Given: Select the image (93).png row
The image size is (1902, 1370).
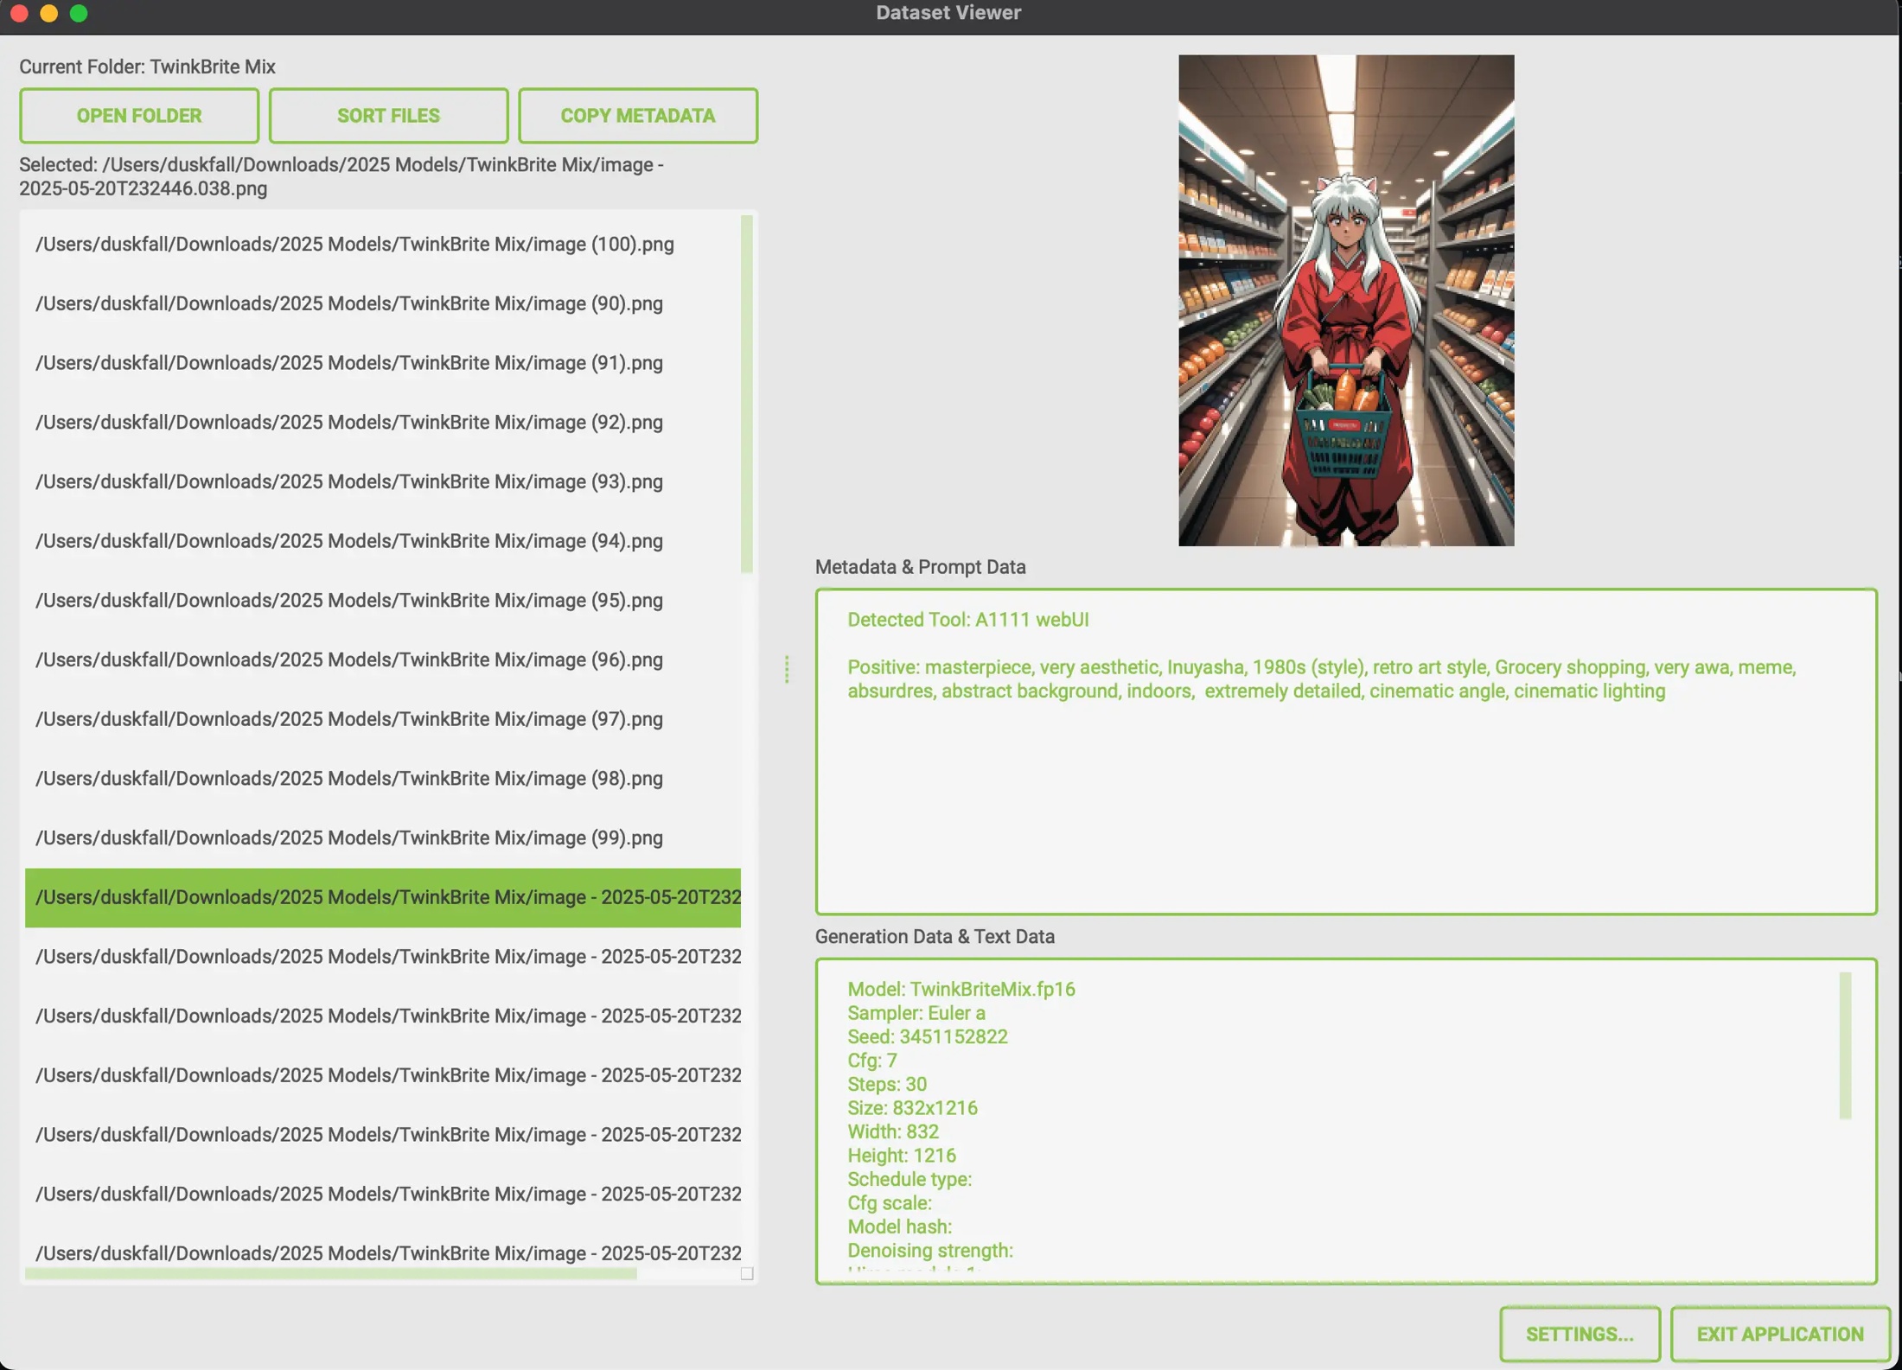Looking at the screenshot, I should coord(383,482).
